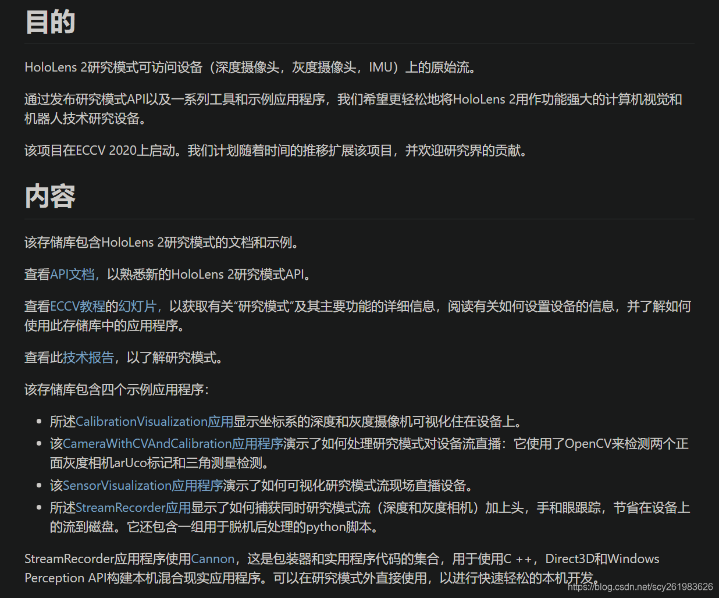The width and height of the screenshot is (719, 598).
Task: Open the ECCV教程 link
Action: tap(77, 306)
